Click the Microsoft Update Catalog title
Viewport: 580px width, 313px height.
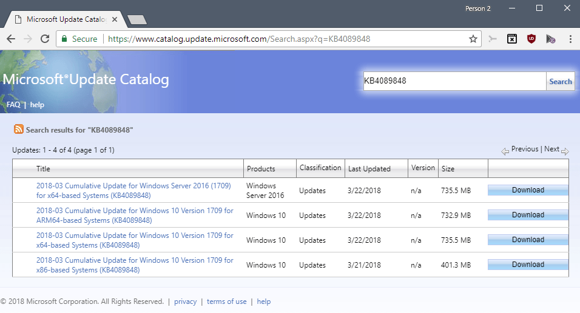tap(86, 79)
